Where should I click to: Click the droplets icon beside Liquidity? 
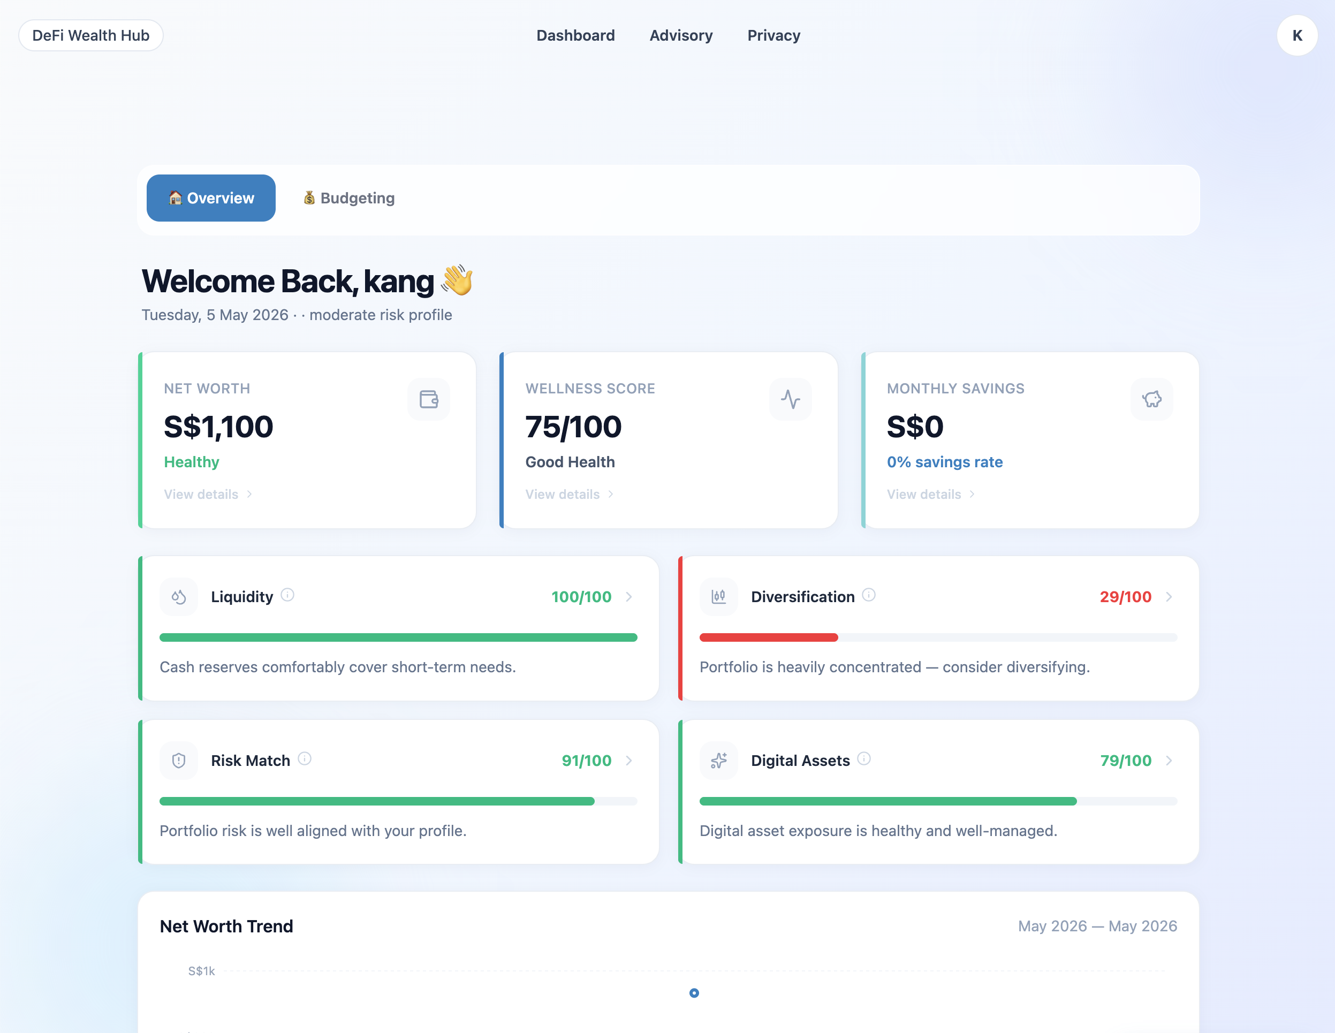coord(178,597)
